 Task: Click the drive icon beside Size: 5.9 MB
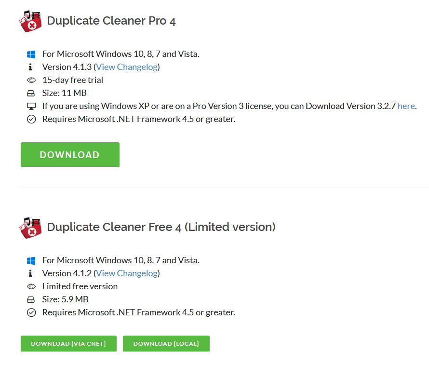pyautogui.click(x=31, y=299)
